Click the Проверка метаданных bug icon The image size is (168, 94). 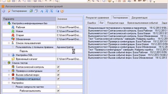pyautogui.click(x=13, y=79)
